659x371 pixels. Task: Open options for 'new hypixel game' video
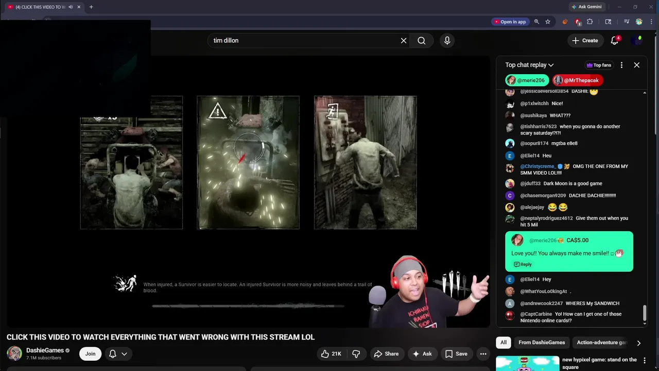[x=645, y=361]
